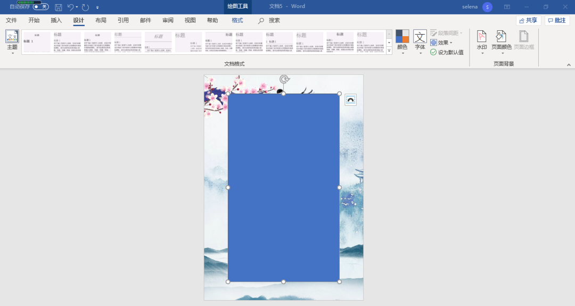
Task: Select the first style set thumbnail
Action: (37, 42)
